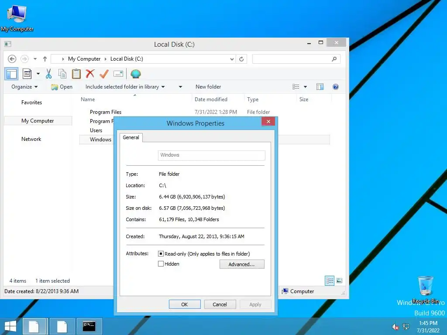Click the Rename toolbar icon

[x=118, y=74]
